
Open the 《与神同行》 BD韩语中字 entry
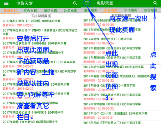pos(33,112)
